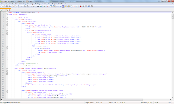This screenshot has height=104, width=174.
Task: Click the Redo toolbar icon
Action: coord(34,7)
